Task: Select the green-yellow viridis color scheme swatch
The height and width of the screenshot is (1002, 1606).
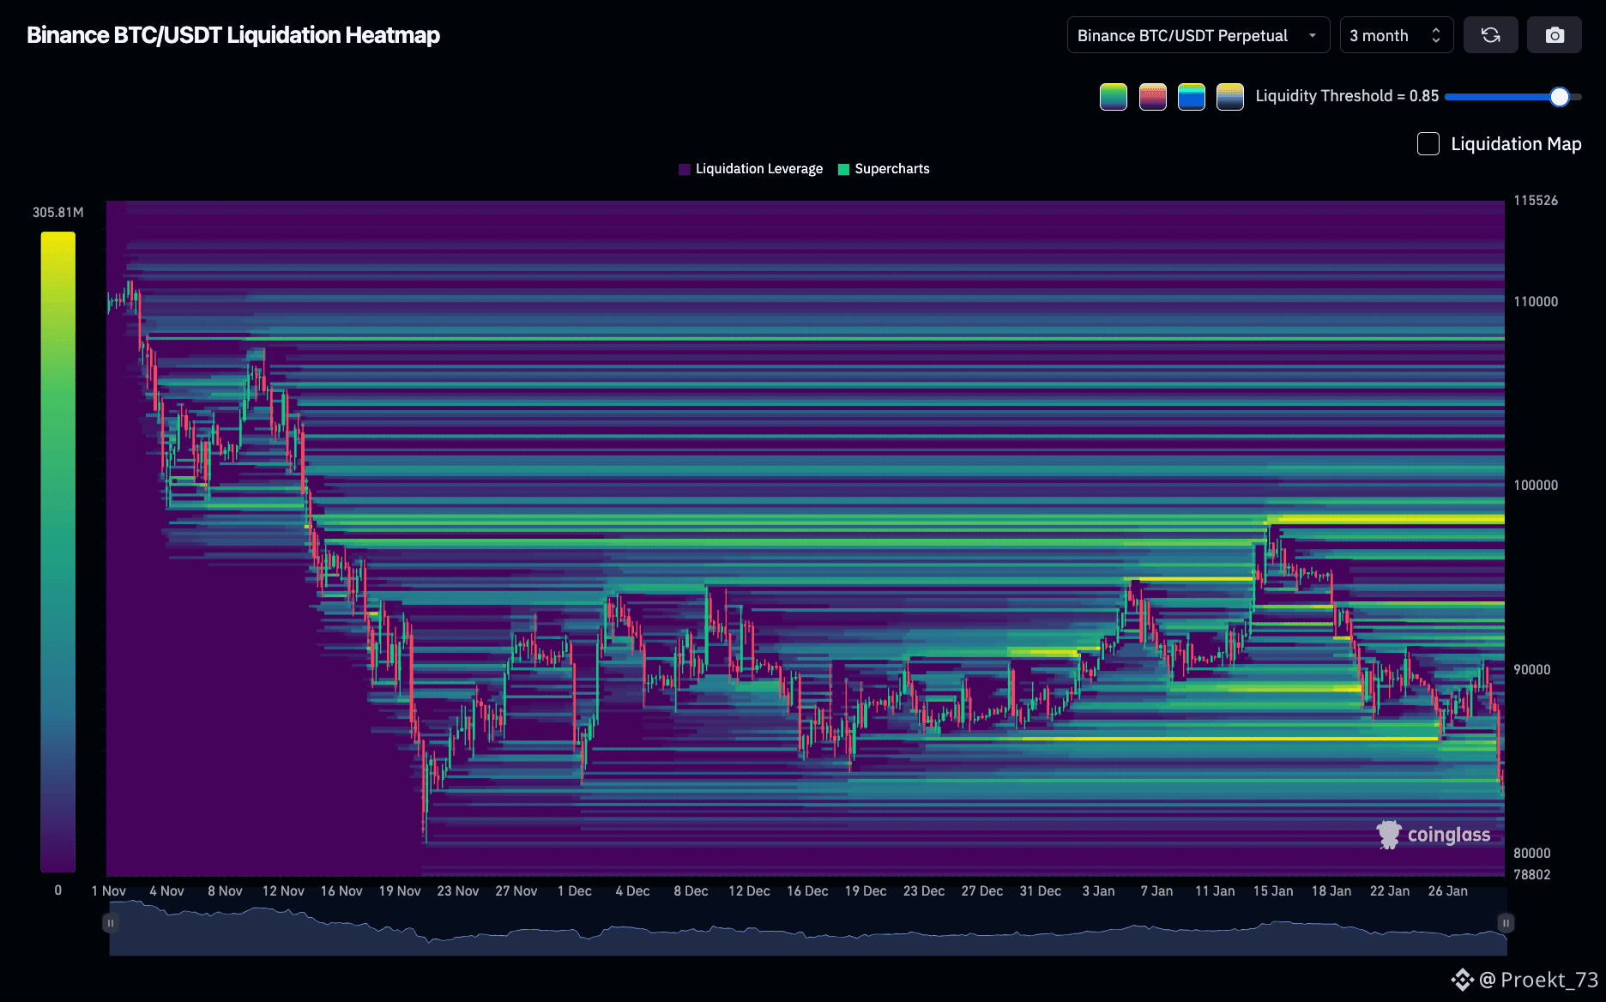Action: (x=1113, y=97)
